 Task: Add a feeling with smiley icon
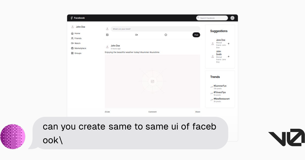pos(166,35)
